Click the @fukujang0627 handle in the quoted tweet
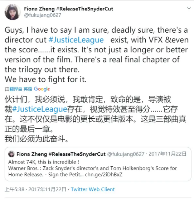 (126, 154)
